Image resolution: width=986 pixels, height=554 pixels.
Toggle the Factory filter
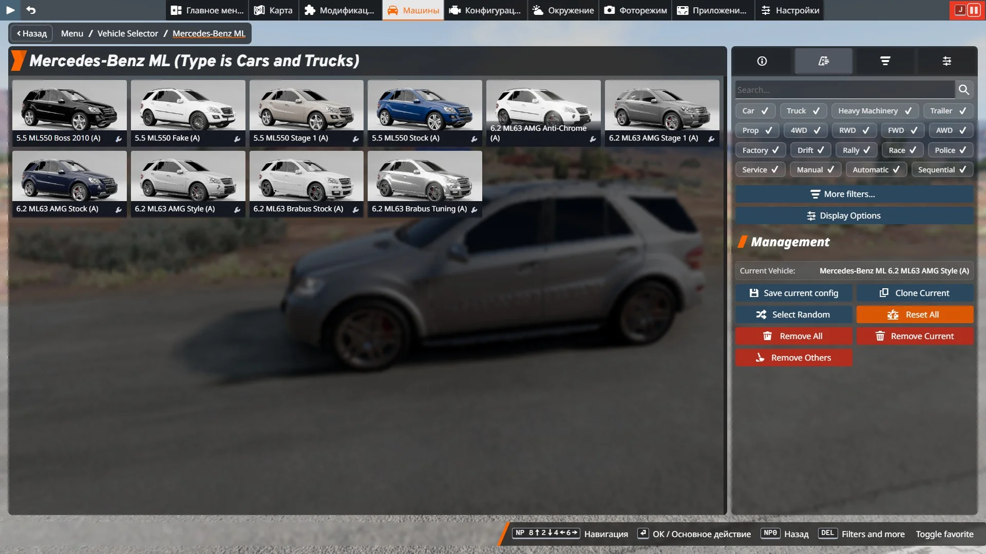pyautogui.click(x=761, y=150)
